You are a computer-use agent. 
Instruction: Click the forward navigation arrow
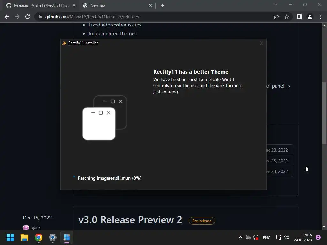click(17, 17)
